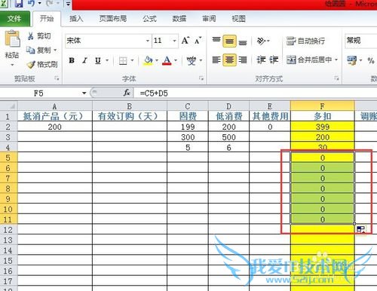Screen dimensions: 377x291
Task: Click cell F2 containing 399
Action: tap(323, 127)
